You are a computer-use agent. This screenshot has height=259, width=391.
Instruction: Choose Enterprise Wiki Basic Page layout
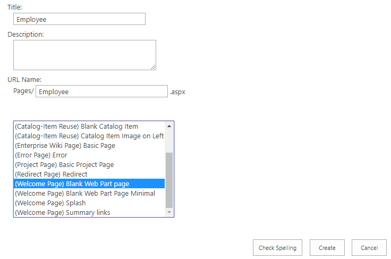point(65,146)
